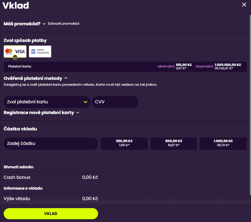Choose the Bank Transfer payment method
This screenshot has height=222, width=251.
coord(40,52)
